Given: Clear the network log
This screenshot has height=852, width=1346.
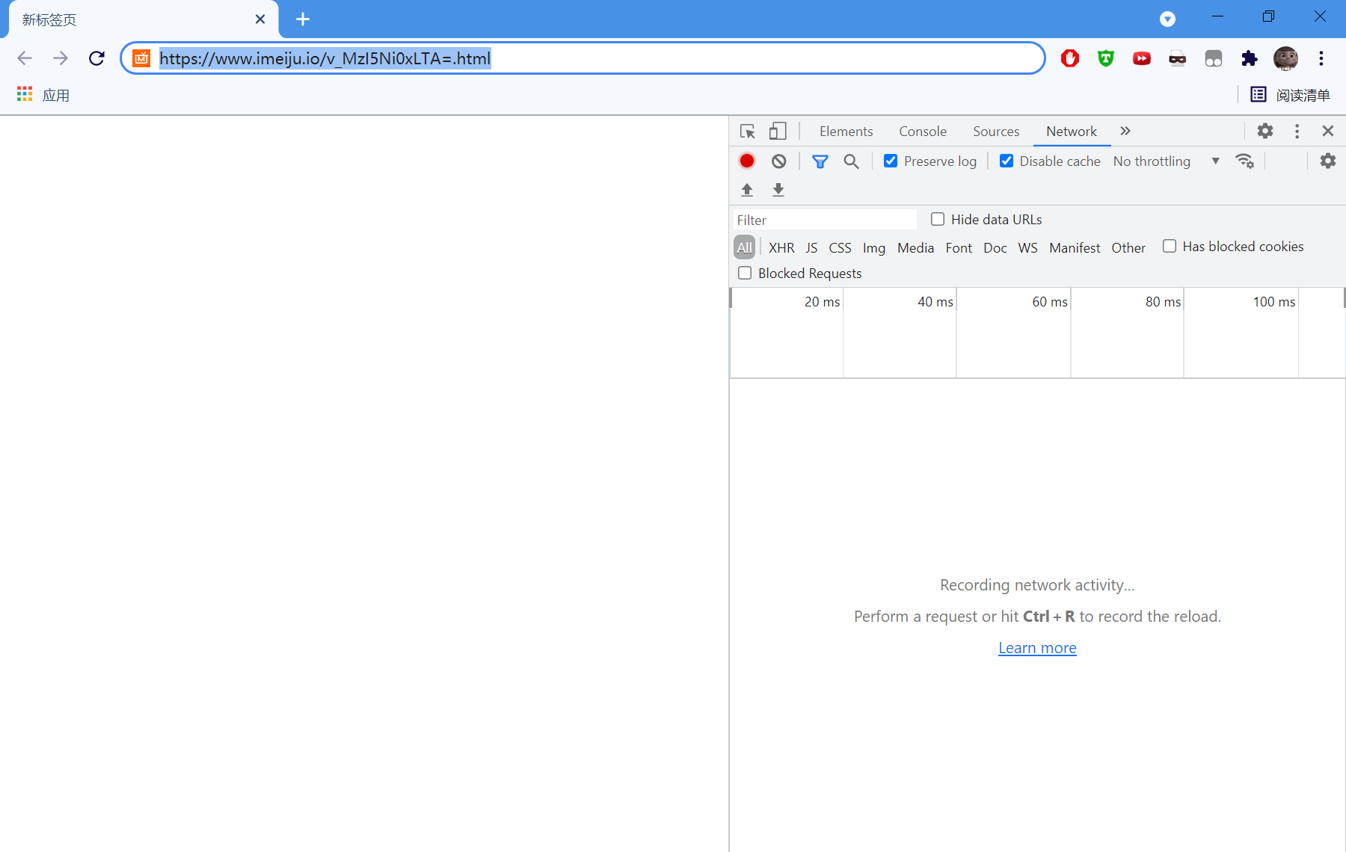Looking at the screenshot, I should [x=779, y=161].
